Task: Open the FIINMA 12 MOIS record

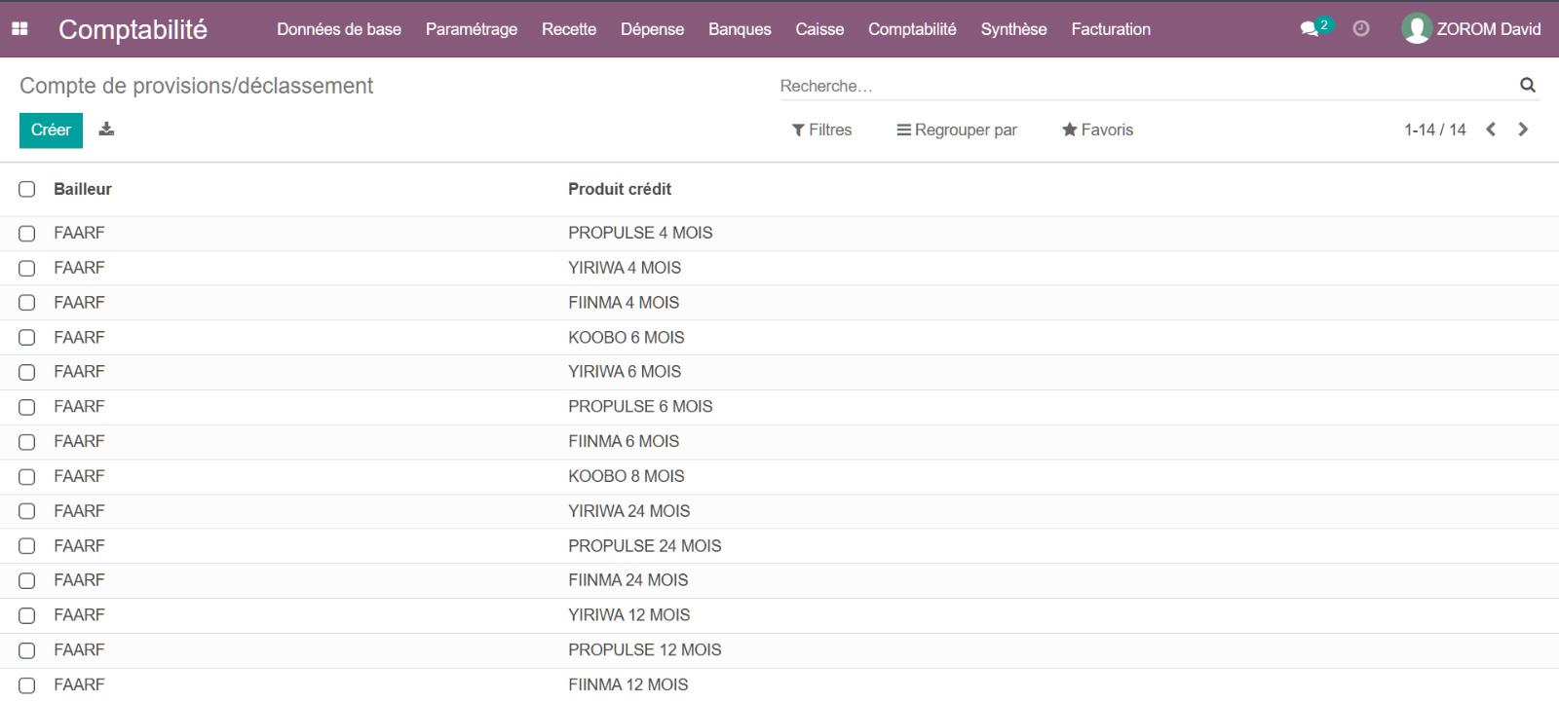Action: [627, 684]
